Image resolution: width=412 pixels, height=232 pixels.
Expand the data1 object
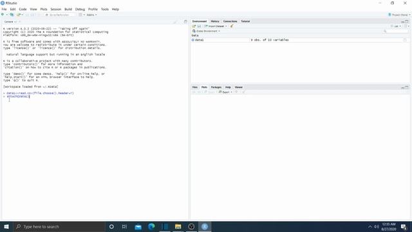[x=193, y=40]
